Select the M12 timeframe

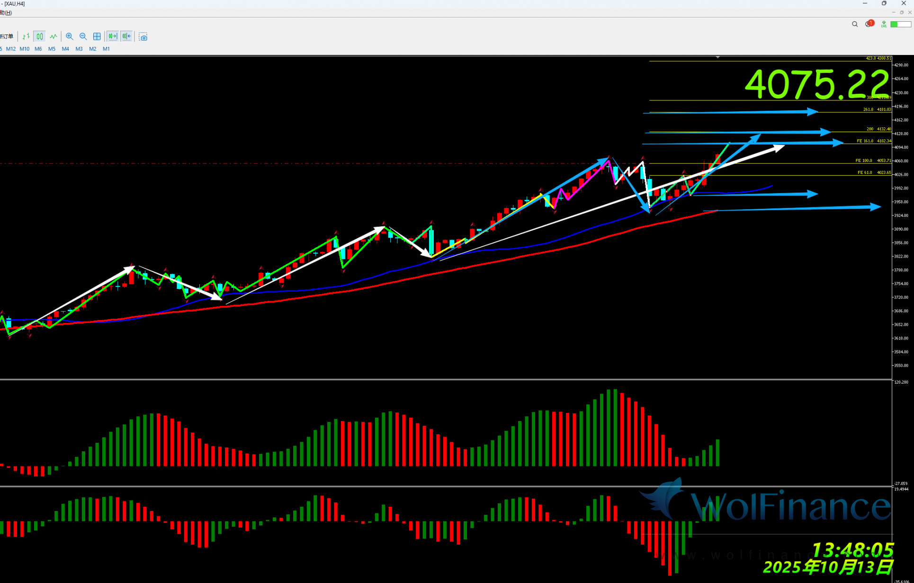pyautogui.click(x=11, y=49)
